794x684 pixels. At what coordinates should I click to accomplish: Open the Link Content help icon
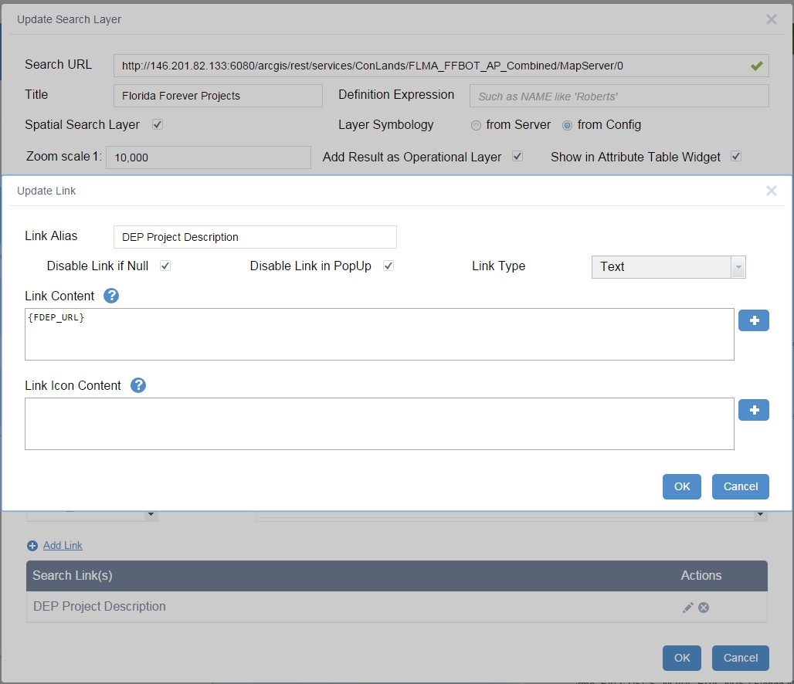pyautogui.click(x=111, y=296)
